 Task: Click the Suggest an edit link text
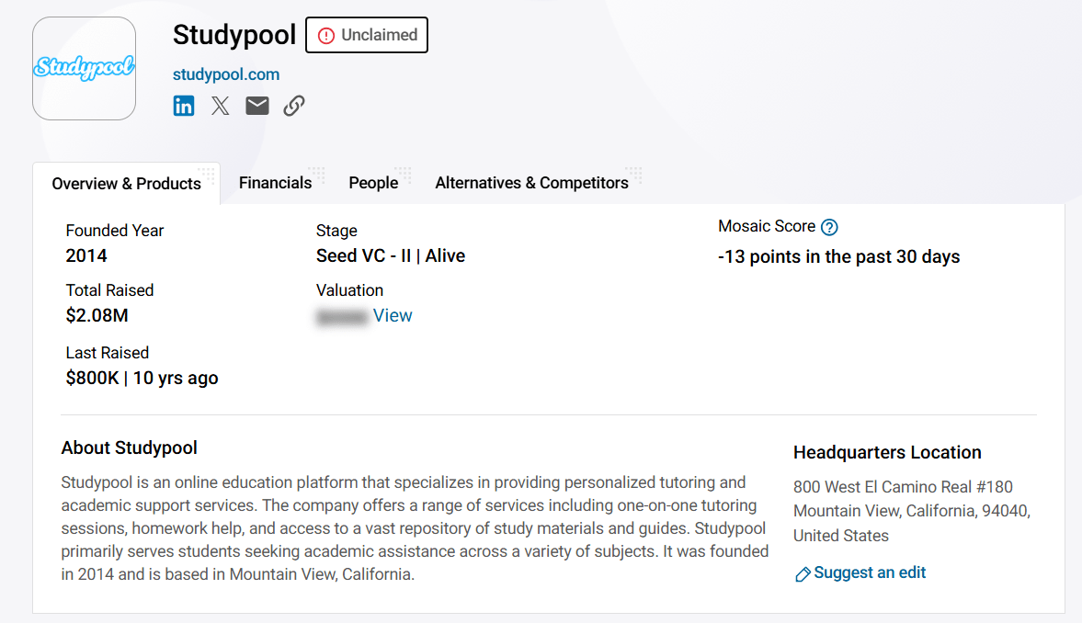(870, 572)
